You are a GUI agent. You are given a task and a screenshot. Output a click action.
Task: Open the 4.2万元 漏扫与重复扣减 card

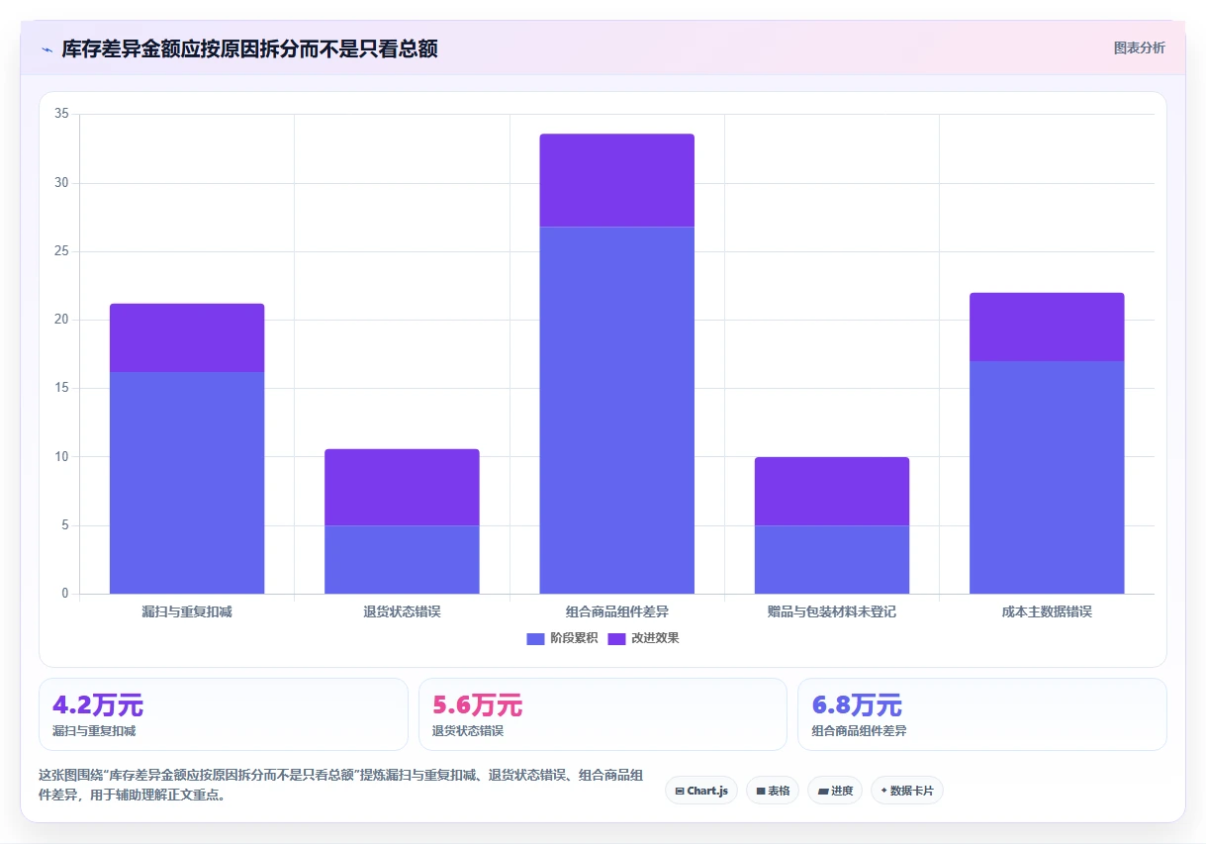tap(224, 714)
